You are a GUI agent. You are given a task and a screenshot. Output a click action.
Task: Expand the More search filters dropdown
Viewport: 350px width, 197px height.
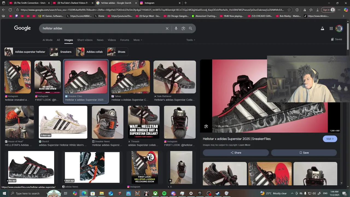[x=138, y=40]
